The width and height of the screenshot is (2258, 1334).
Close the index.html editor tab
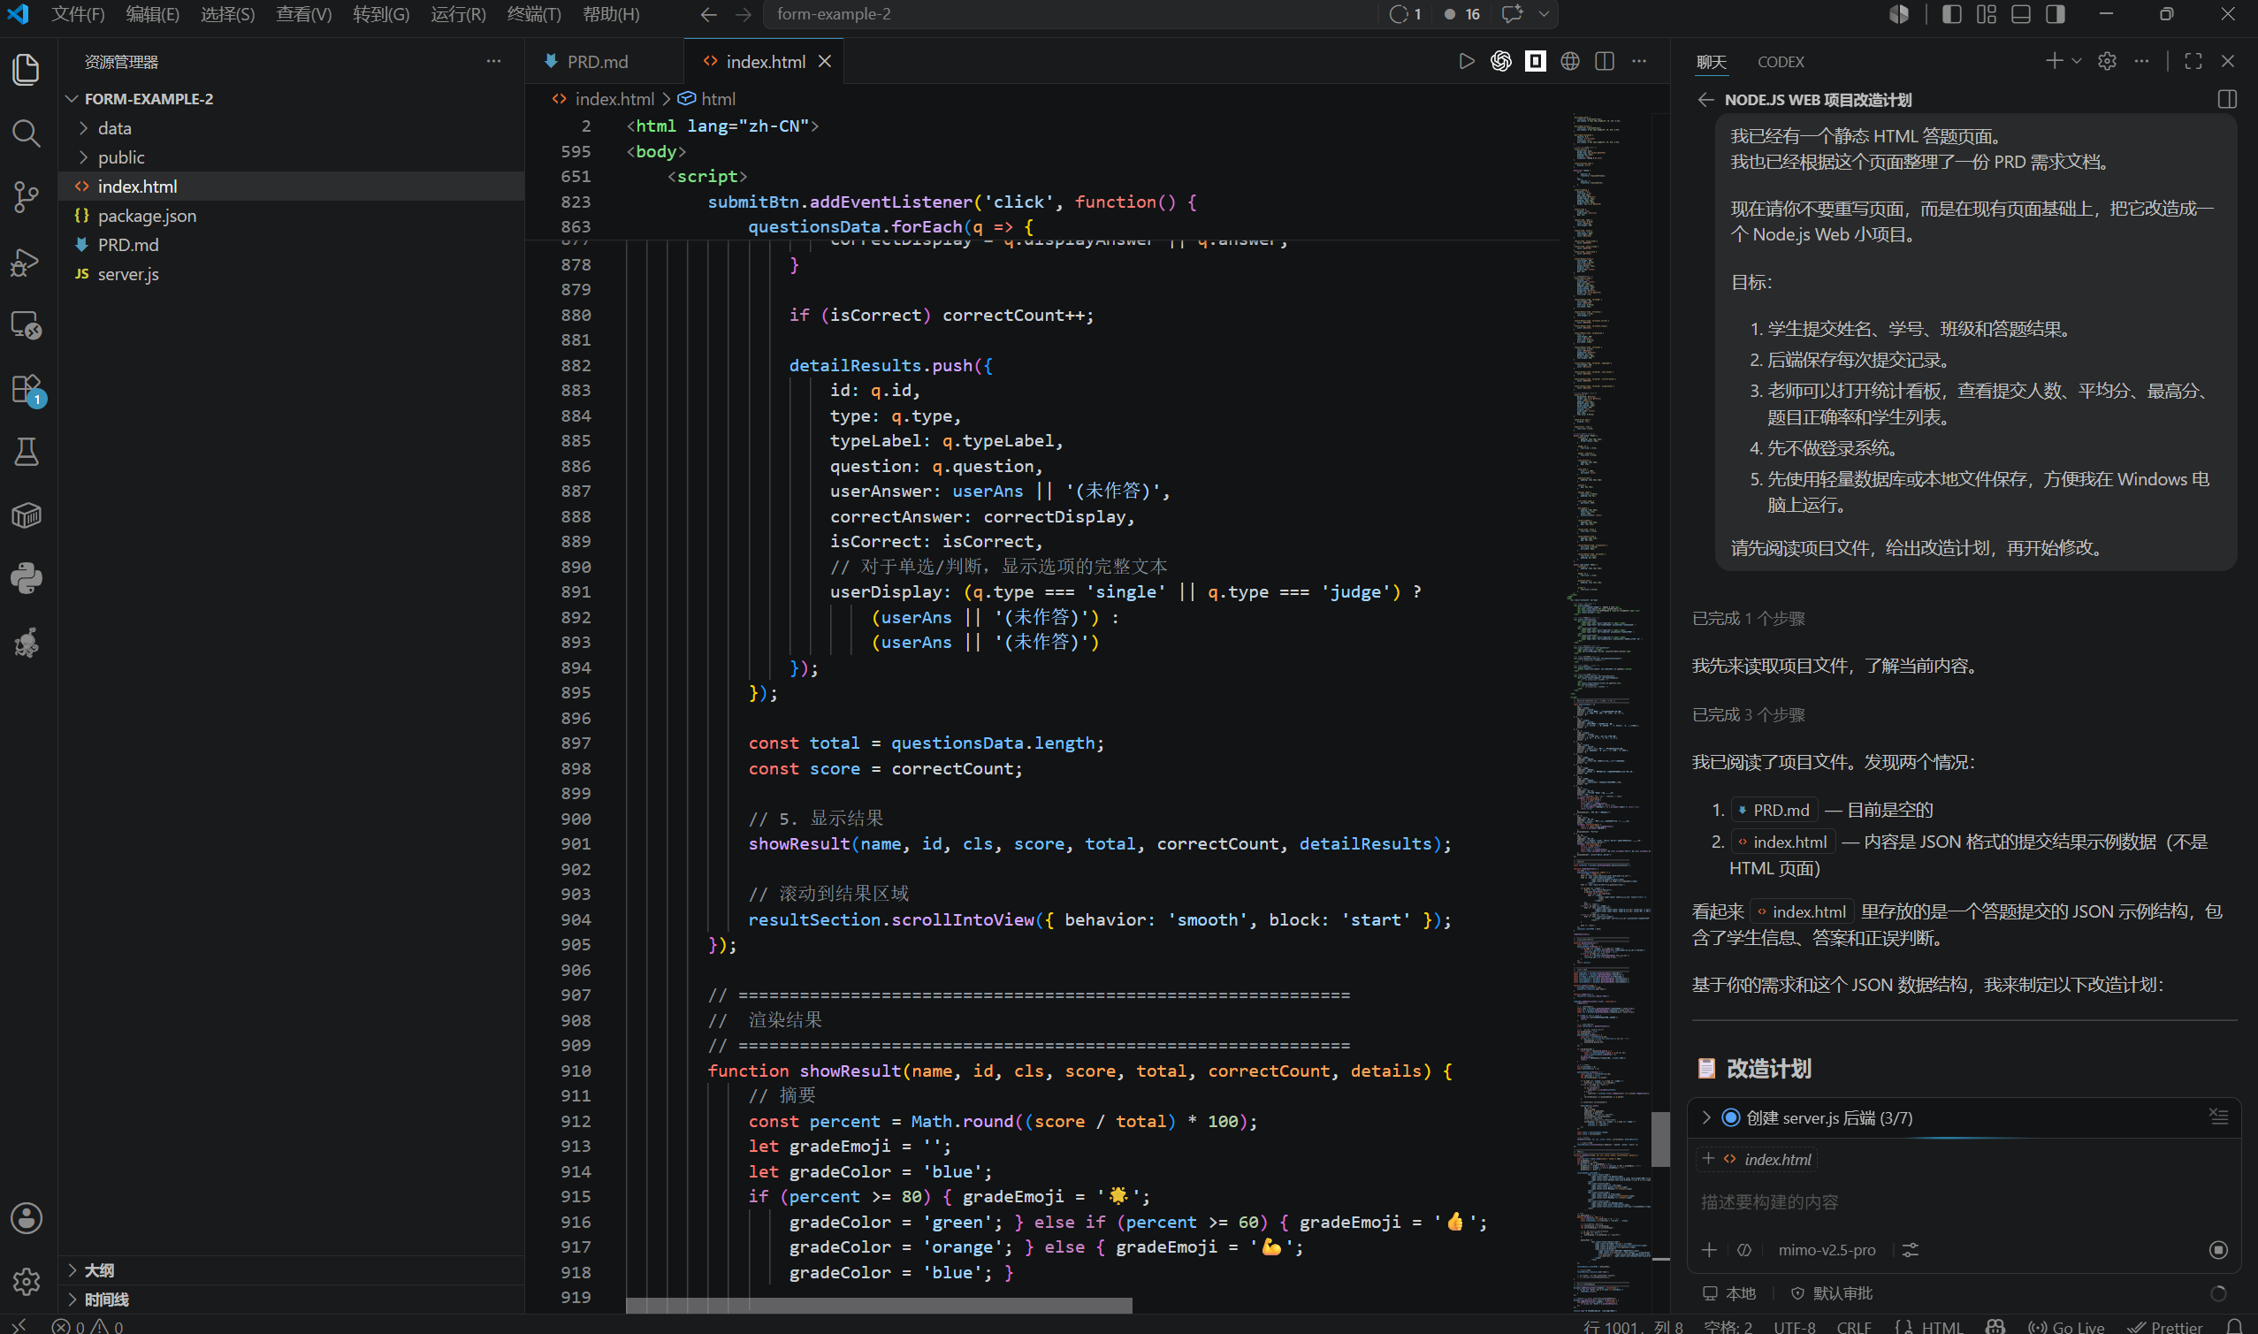pyautogui.click(x=824, y=61)
